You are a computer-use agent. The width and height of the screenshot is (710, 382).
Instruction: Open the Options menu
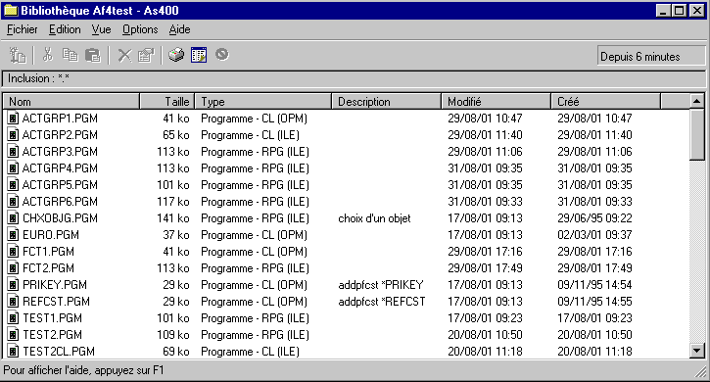pos(140,29)
